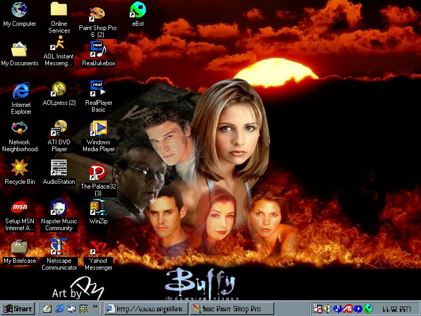The height and width of the screenshot is (316, 421).
Task: Launch Yahoo! Messenger from the desktop
Action: tap(98, 248)
